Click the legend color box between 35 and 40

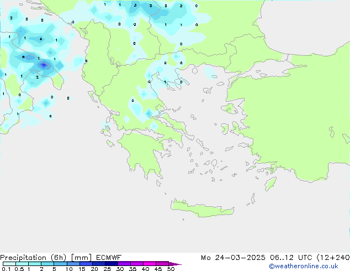(137, 264)
